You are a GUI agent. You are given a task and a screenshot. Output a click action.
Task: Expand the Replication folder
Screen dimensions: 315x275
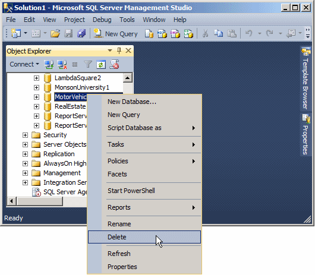pyautogui.click(x=25, y=154)
